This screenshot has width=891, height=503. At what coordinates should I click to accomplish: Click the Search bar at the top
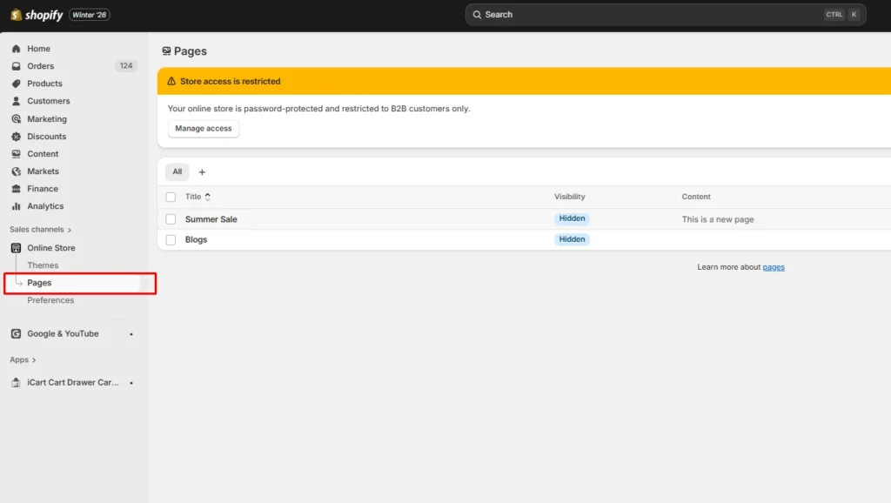[x=666, y=14]
